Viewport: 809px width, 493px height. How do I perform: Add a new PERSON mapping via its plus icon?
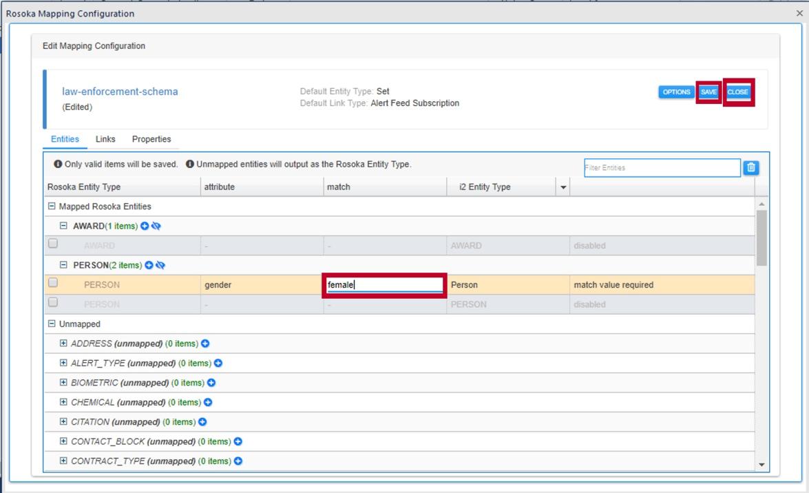click(149, 265)
